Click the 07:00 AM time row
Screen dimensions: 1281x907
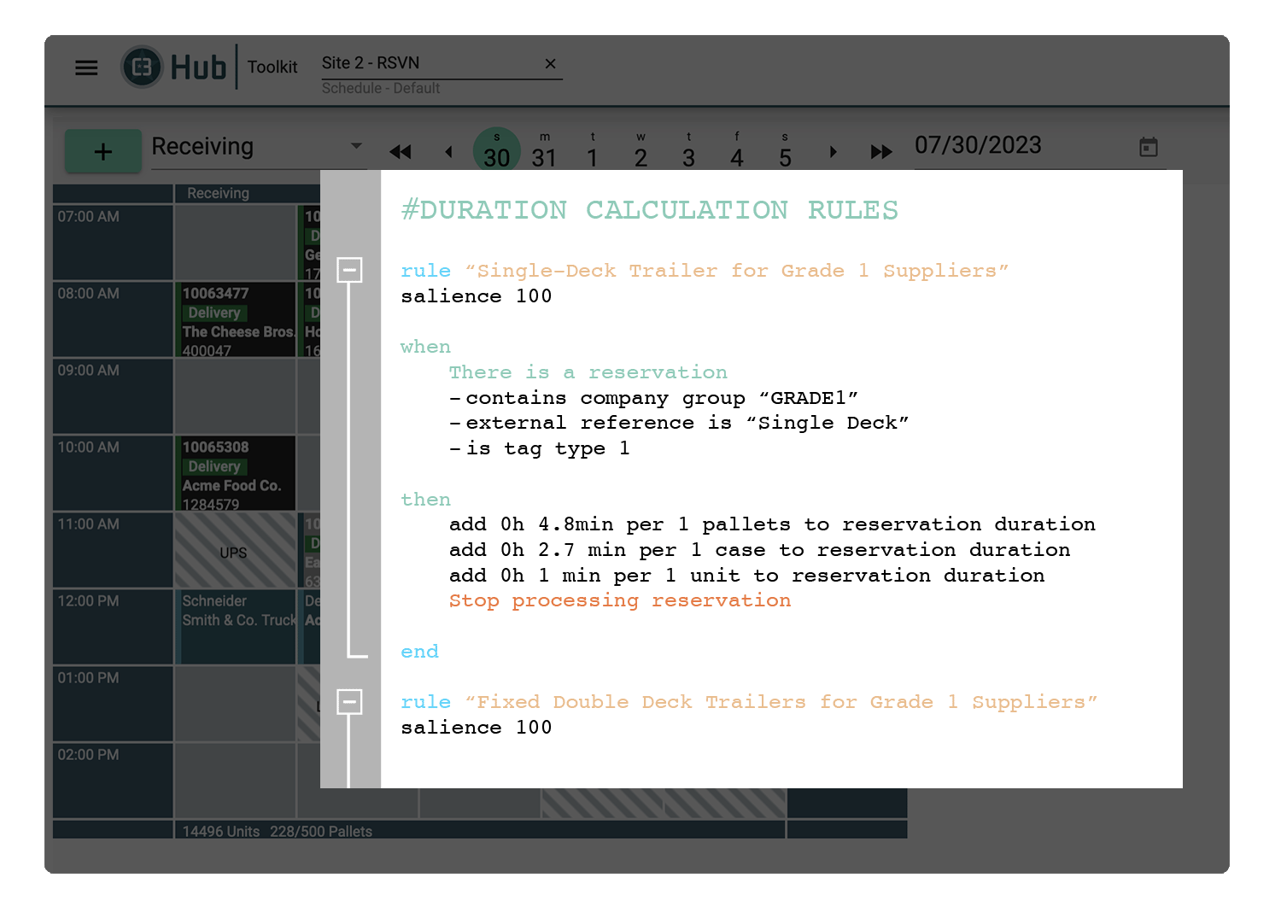[x=113, y=243]
